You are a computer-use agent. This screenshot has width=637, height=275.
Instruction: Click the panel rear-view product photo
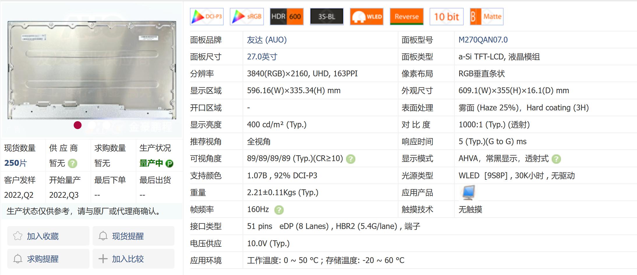click(91, 70)
